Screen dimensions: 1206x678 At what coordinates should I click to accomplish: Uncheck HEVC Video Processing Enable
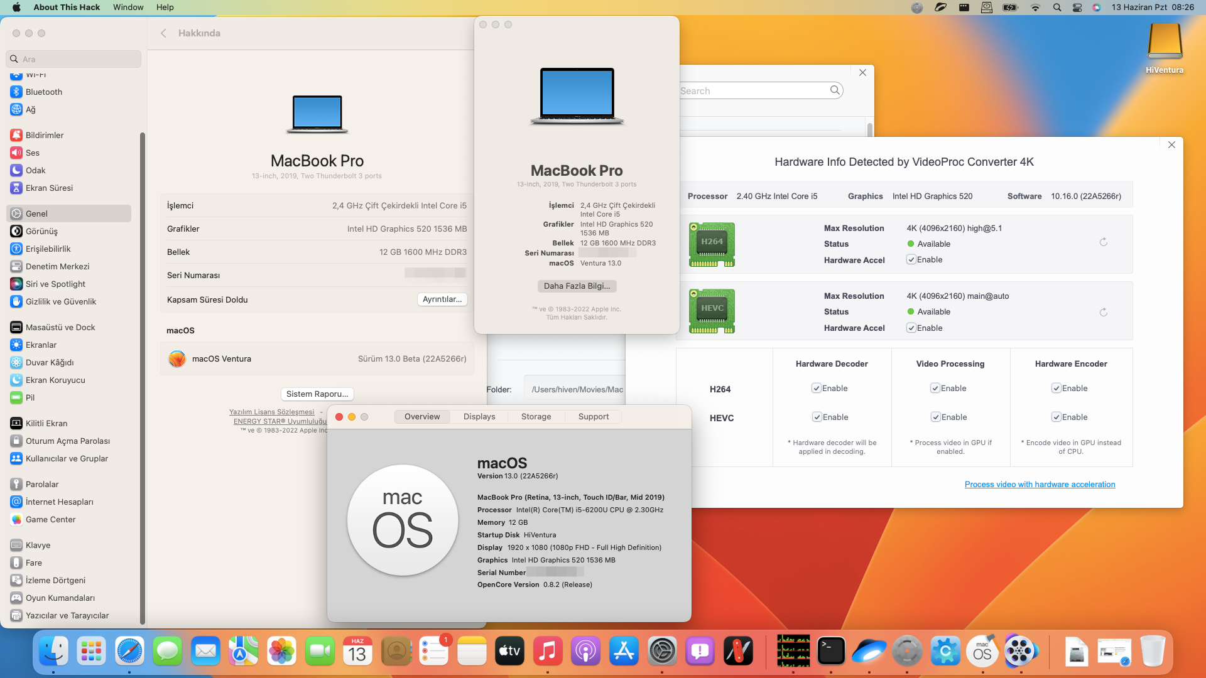pos(936,417)
